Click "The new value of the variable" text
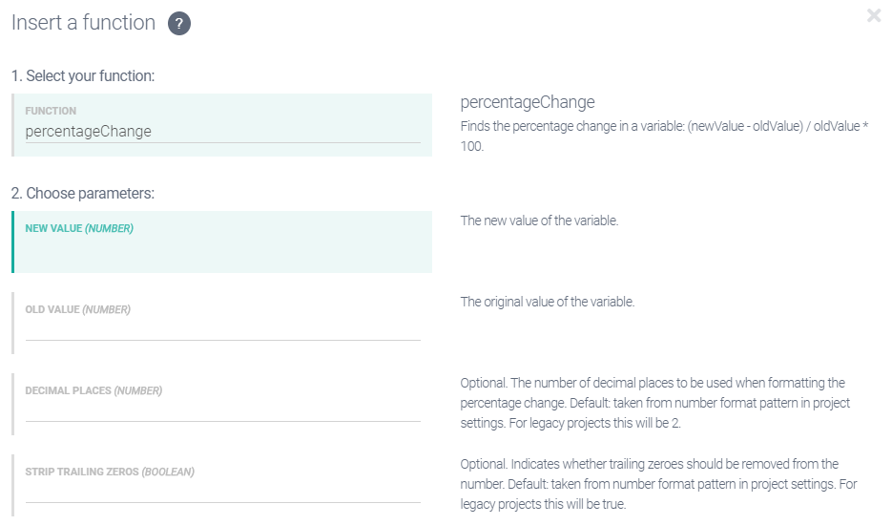Screen dimensions: 892x525 (x=539, y=220)
